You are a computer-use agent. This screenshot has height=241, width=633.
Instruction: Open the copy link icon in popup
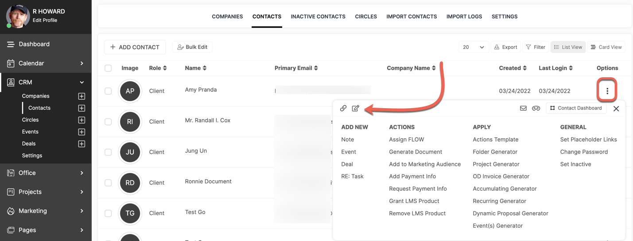coord(343,108)
